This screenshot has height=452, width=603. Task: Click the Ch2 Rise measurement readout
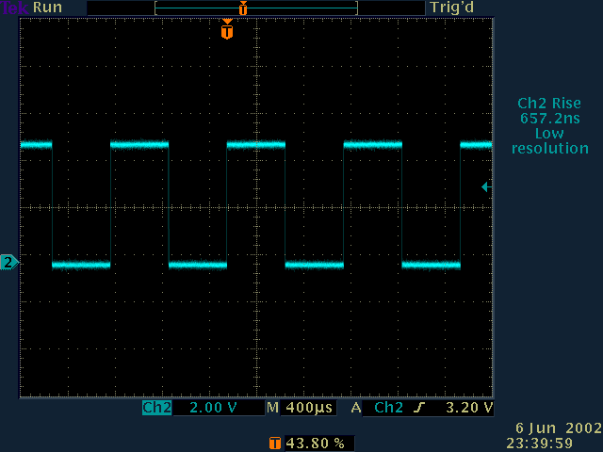coord(549,111)
